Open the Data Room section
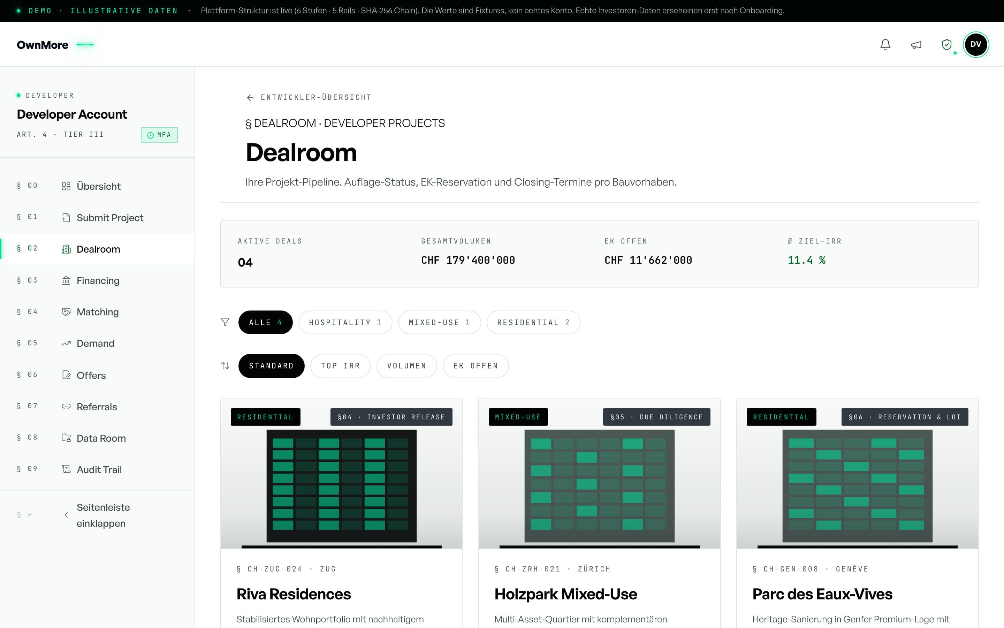The image size is (1004, 628). (97, 438)
